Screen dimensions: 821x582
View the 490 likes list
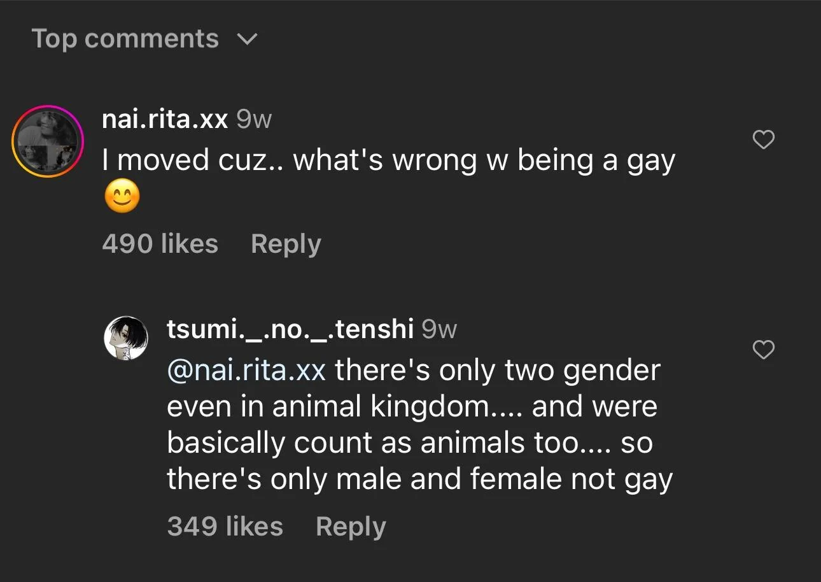point(160,243)
